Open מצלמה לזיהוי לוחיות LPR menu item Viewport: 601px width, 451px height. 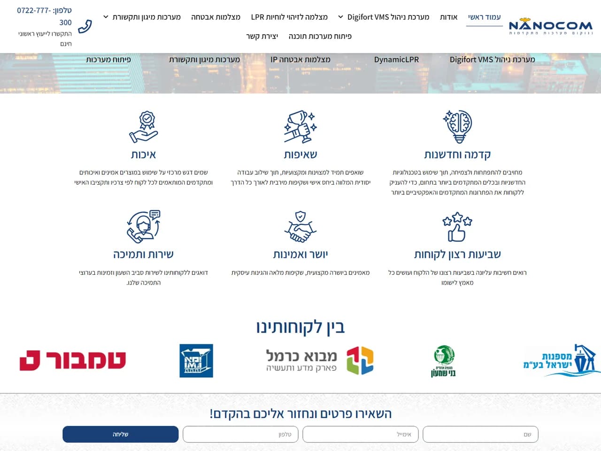[x=289, y=17]
